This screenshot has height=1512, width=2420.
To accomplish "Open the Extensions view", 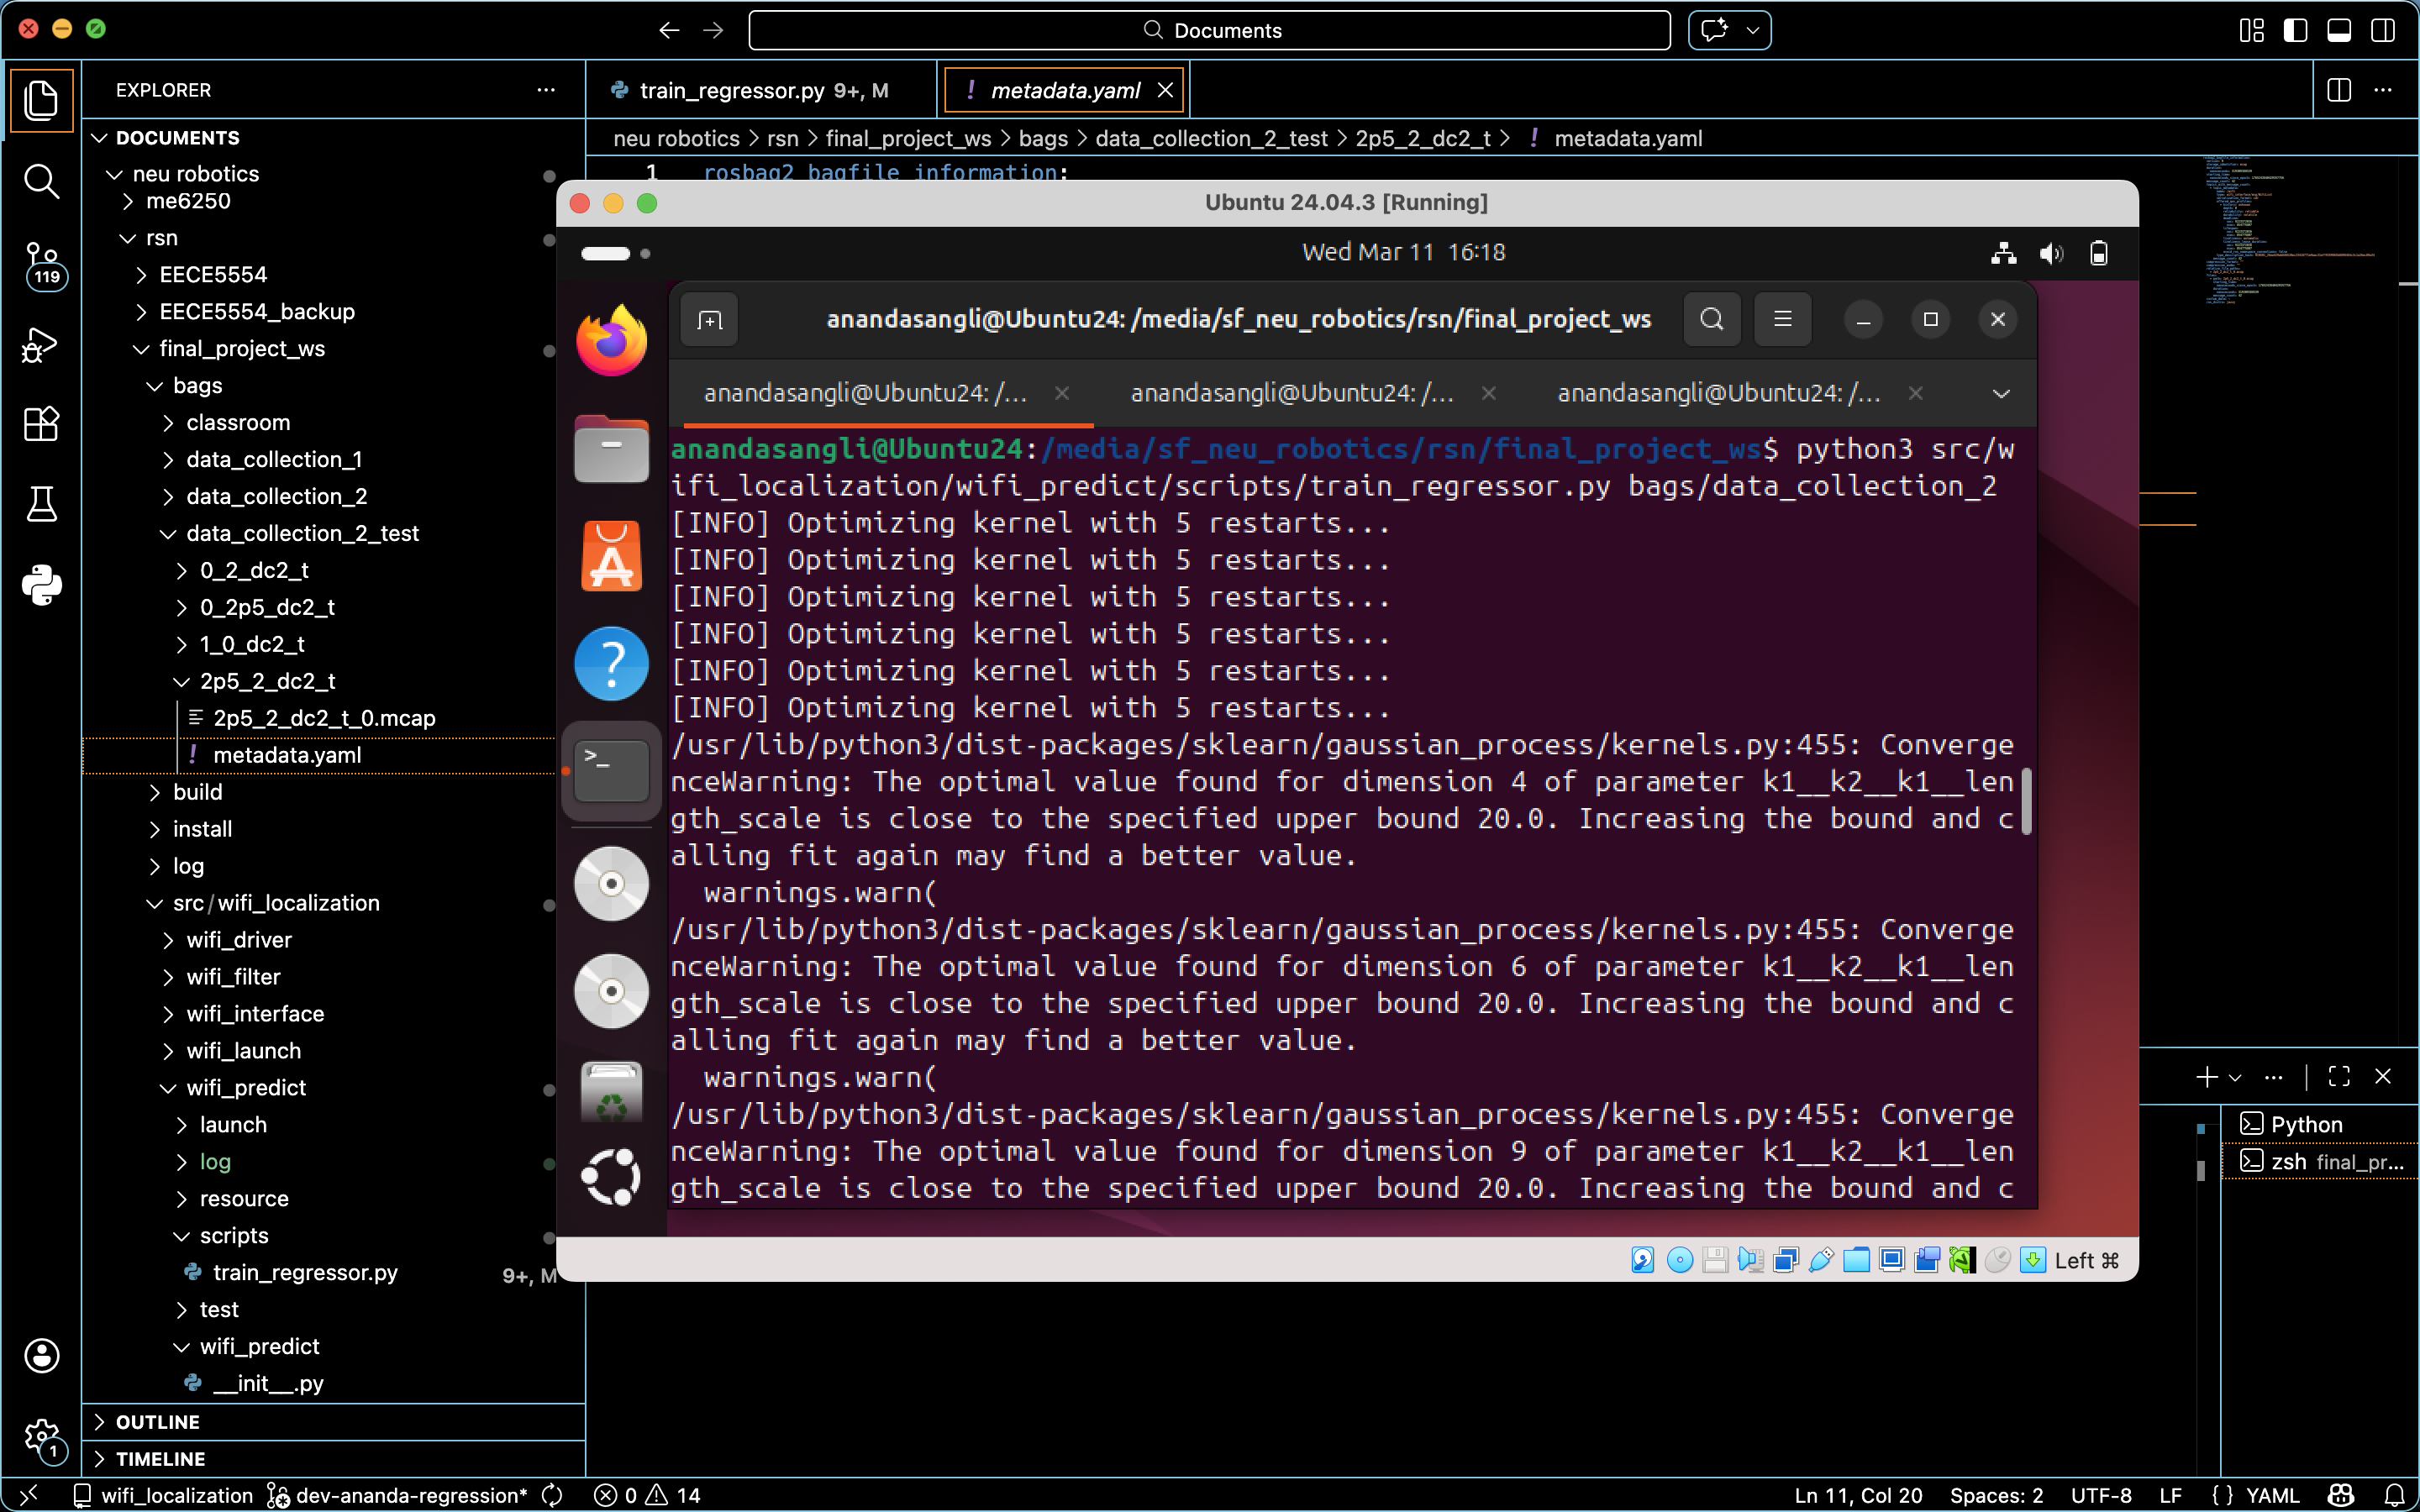I will (41, 424).
